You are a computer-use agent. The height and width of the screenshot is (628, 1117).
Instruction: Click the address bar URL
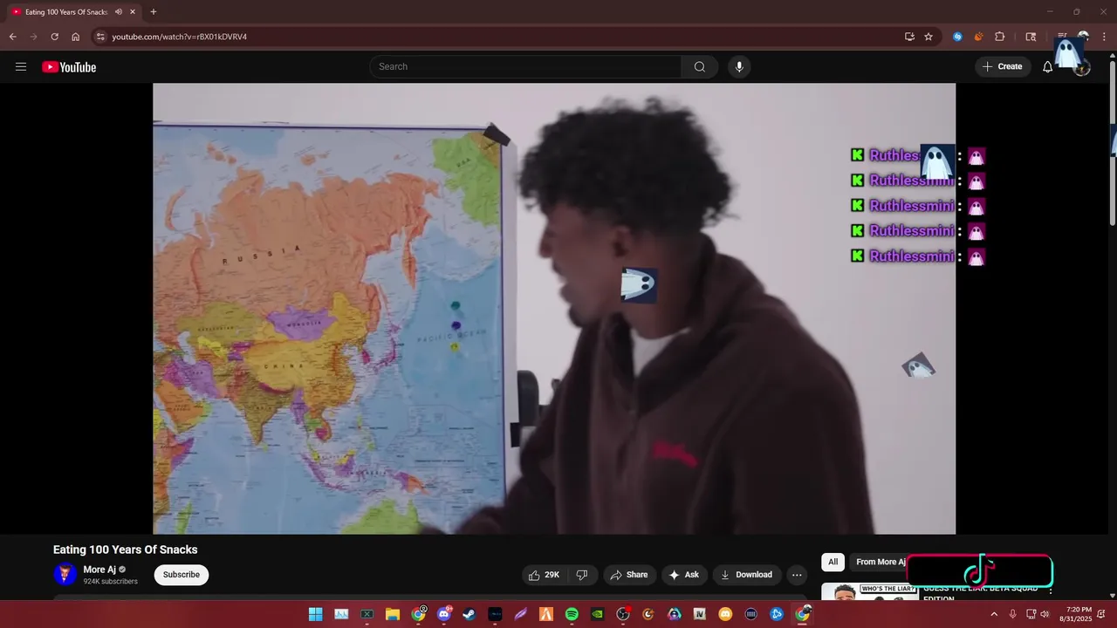tap(179, 37)
